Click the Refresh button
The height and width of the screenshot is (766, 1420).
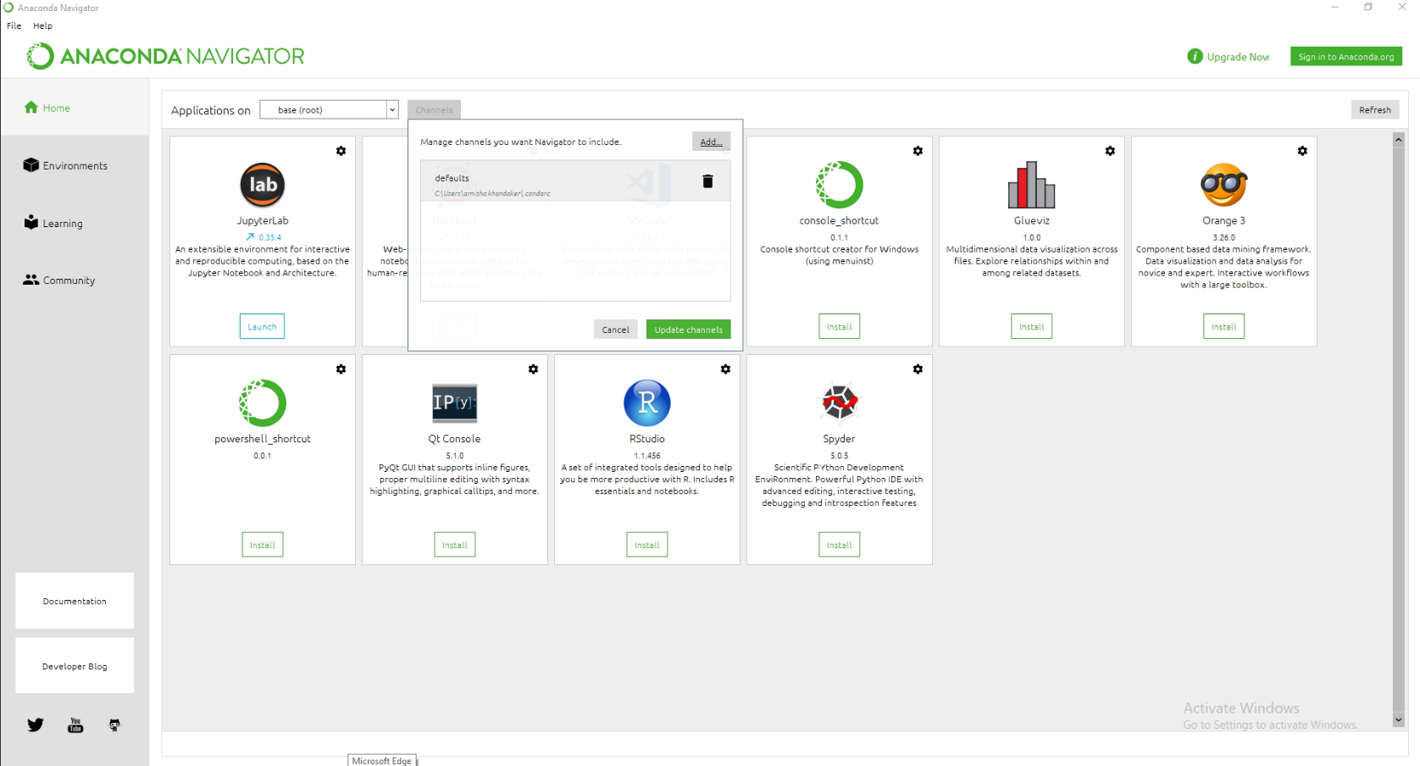1374,109
